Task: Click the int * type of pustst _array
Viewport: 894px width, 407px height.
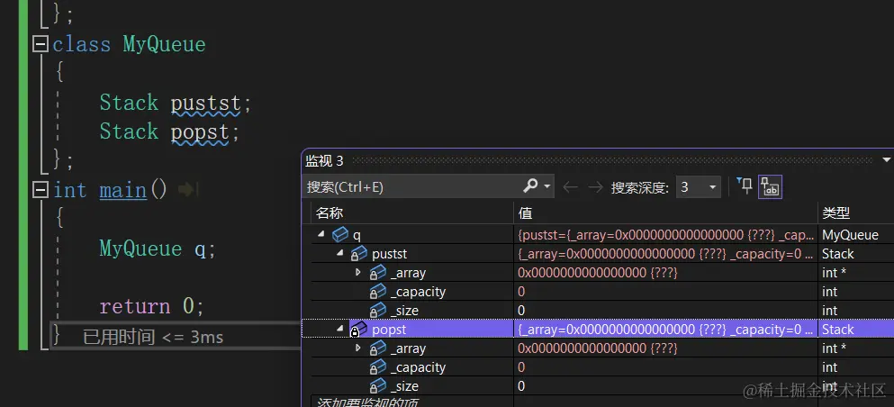Action: (x=834, y=273)
